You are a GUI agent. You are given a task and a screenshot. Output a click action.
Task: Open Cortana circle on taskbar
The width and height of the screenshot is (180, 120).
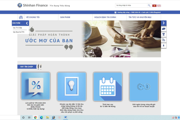pos(23,117)
